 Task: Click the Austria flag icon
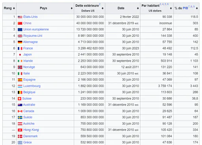point(20,124)
